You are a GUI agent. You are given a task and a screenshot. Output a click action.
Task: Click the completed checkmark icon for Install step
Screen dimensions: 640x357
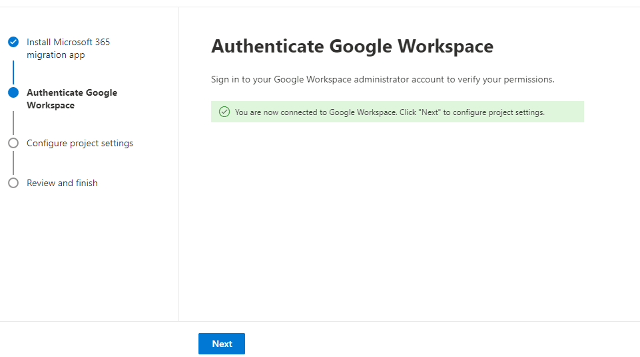(x=13, y=42)
